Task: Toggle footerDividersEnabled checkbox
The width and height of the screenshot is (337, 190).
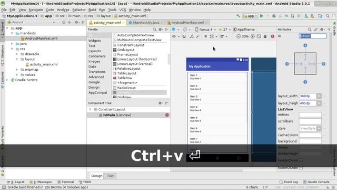Action: [301, 167]
